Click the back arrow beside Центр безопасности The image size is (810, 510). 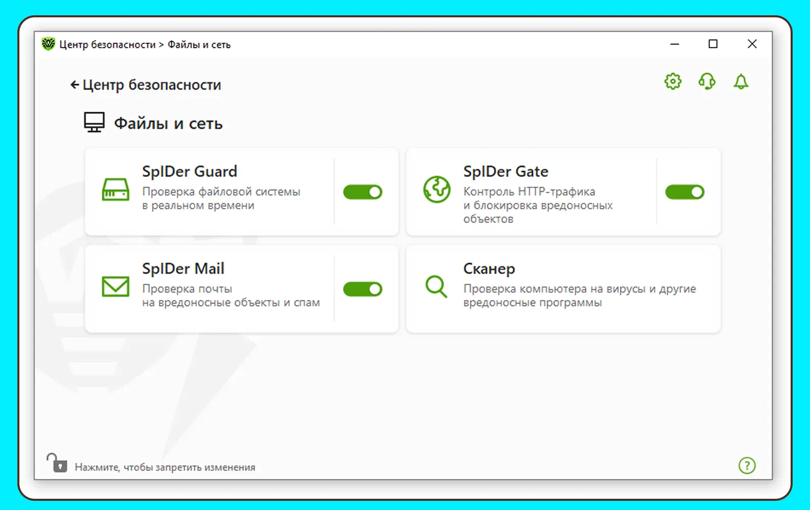click(74, 85)
